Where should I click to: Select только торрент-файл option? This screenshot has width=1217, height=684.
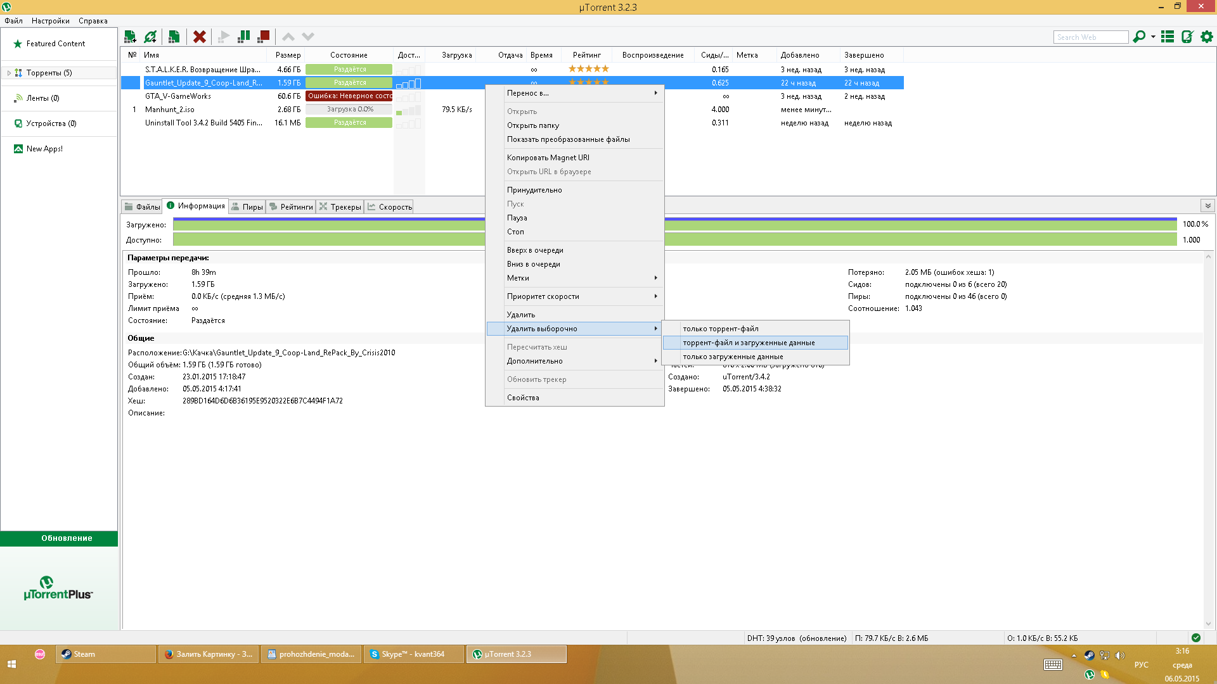755,329
